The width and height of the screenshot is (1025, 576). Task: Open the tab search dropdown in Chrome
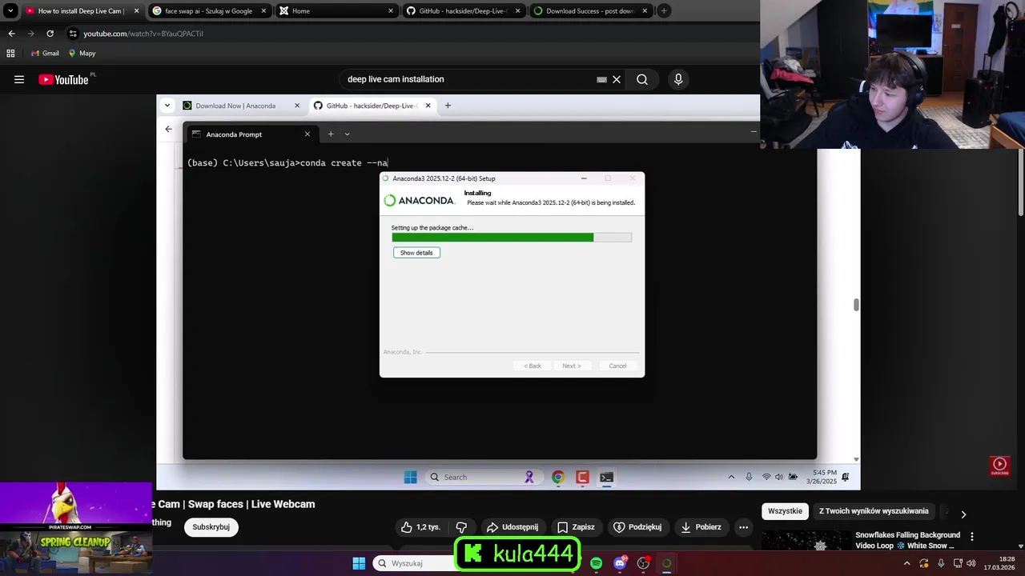tap(10, 11)
